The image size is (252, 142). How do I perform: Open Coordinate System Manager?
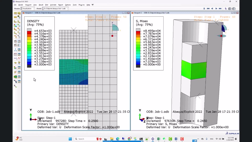point(19,50)
